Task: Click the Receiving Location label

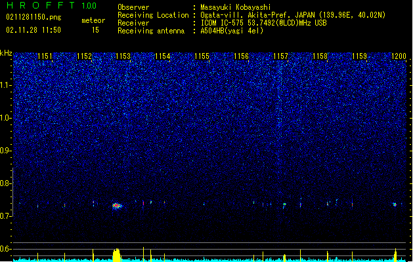Action: [153, 15]
